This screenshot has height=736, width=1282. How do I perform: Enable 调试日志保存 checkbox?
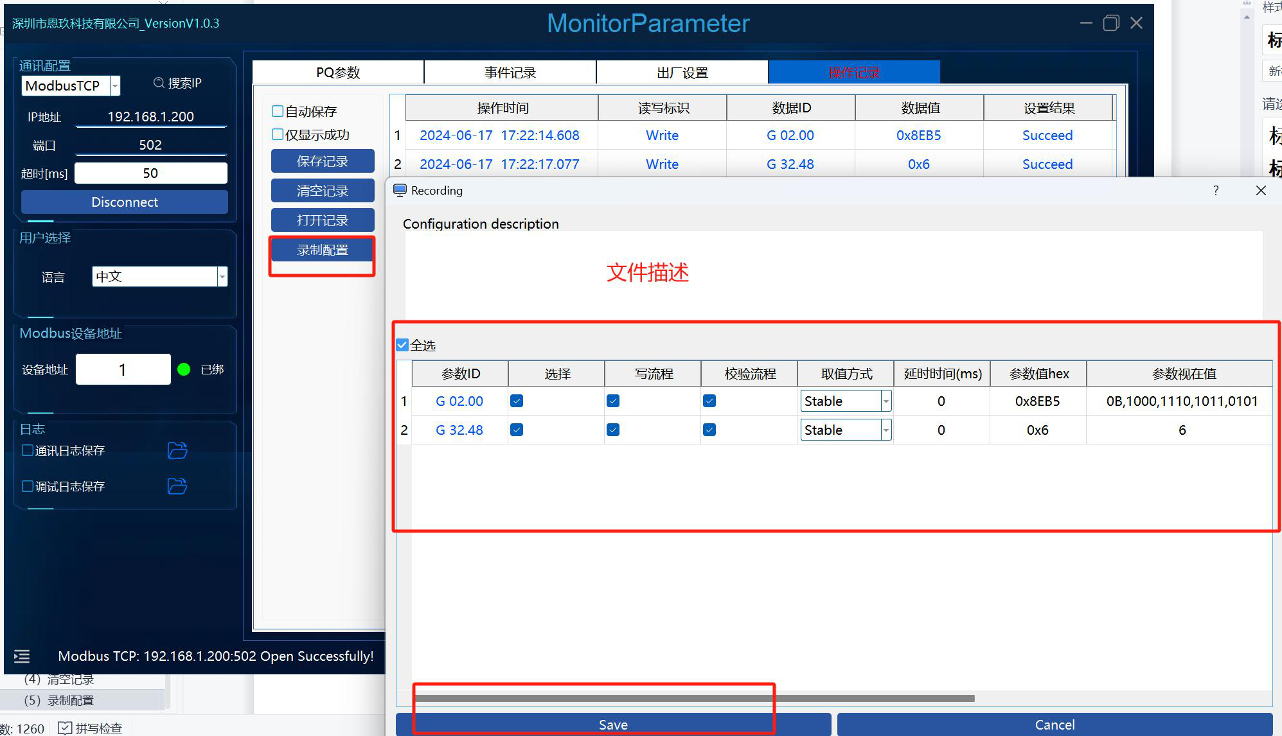28,486
